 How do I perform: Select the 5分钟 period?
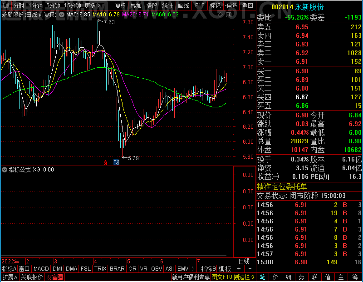(x=53, y=5)
